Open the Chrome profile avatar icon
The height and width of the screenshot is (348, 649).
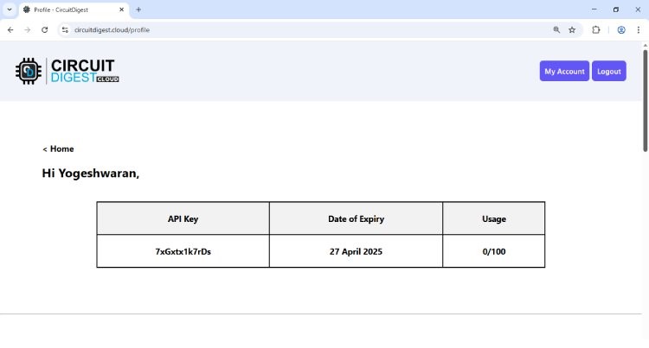(x=621, y=29)
